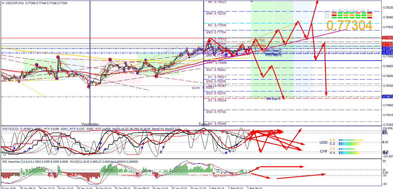This screenshot has width=393, height=189.
Task: Click the CHF 3.9 strength value
Action: [332, 149]
